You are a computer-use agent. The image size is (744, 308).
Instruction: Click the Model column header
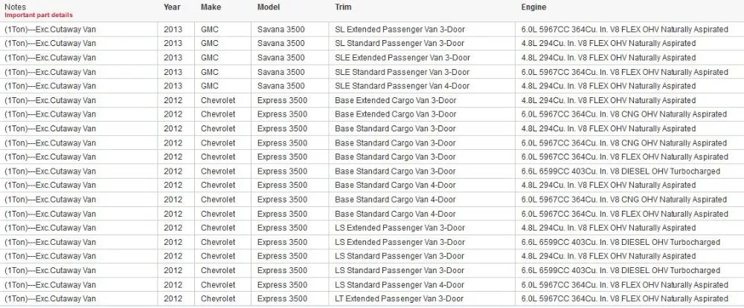(269, 7)
